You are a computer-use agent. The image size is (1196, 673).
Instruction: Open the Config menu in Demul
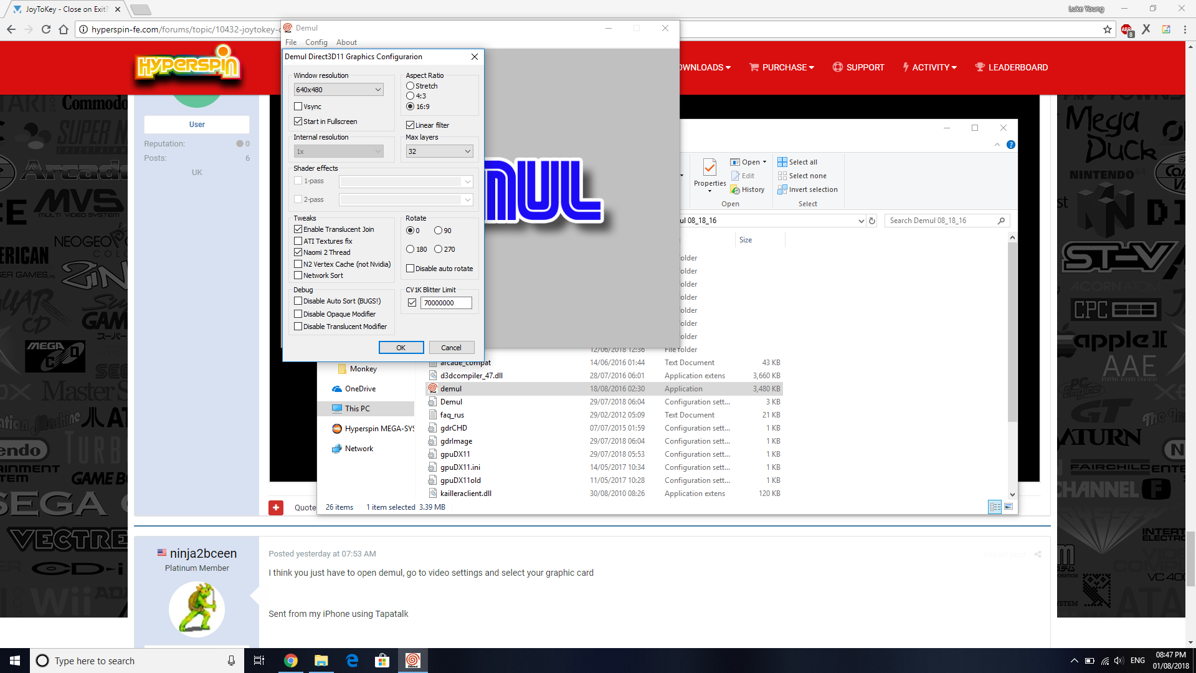(316, 42)
